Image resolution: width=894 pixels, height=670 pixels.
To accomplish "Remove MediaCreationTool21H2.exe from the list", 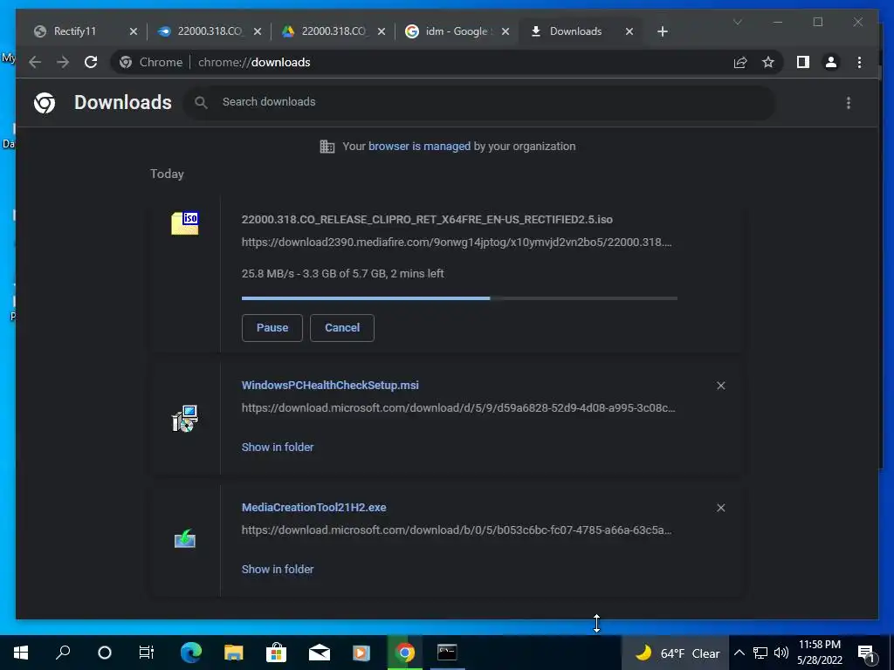I will (720, 508).
